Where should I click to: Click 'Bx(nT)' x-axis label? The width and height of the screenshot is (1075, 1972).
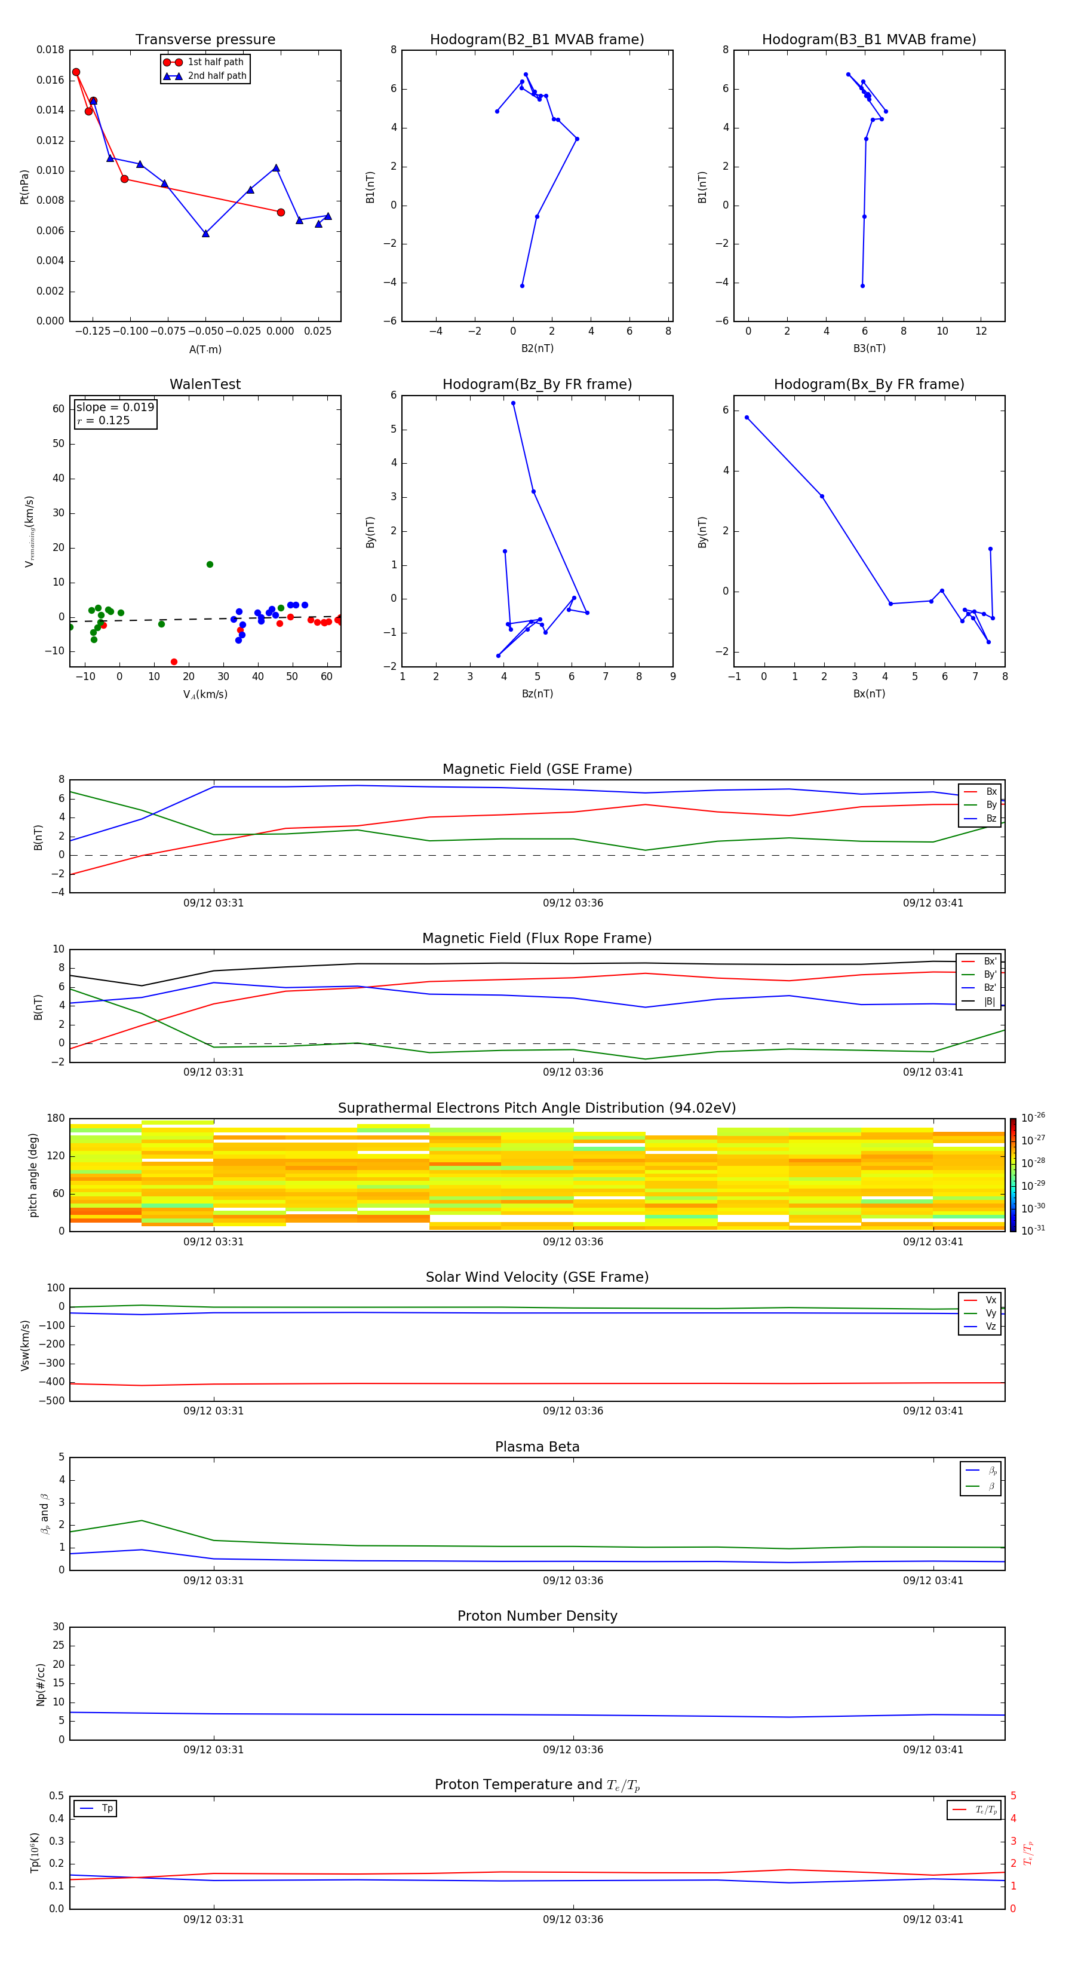[869, 694]
